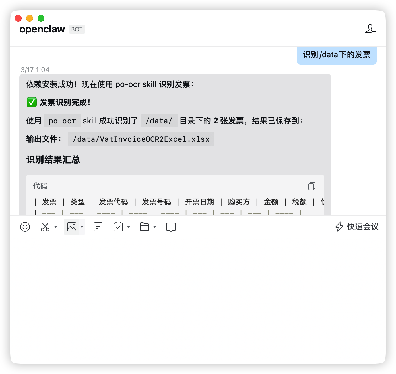The height and width of the screenshot is (374, 396).
Task: Click the green checkmark emoji
Action: pyautogui.click(x=32, y=102)
